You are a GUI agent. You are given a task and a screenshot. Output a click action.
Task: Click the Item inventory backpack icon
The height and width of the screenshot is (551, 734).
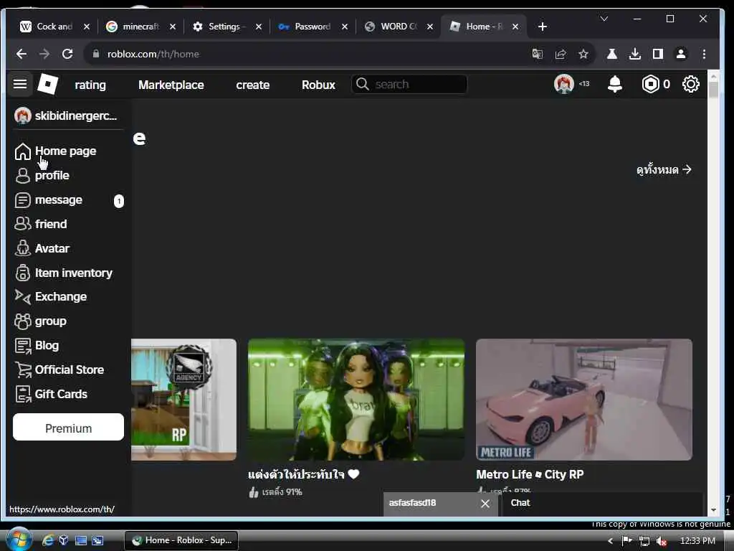click(x=22, y=273)
